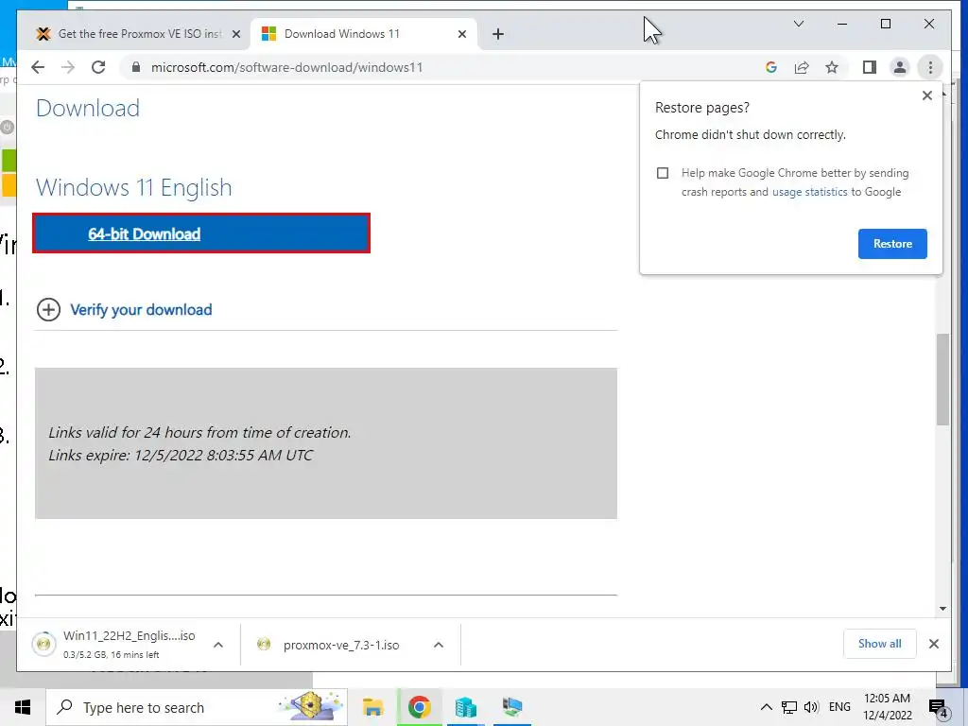Bookmark this page with the star icon
The image size is (968, 726).
(832, 67)
